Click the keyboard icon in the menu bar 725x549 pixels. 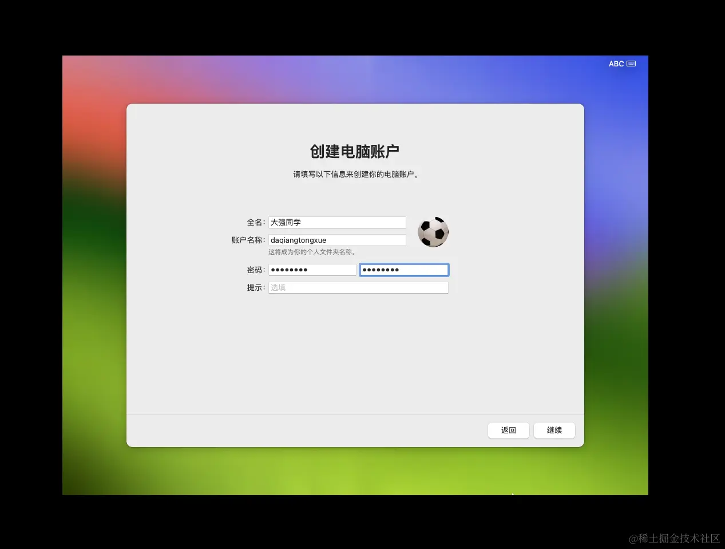(631, 64)
